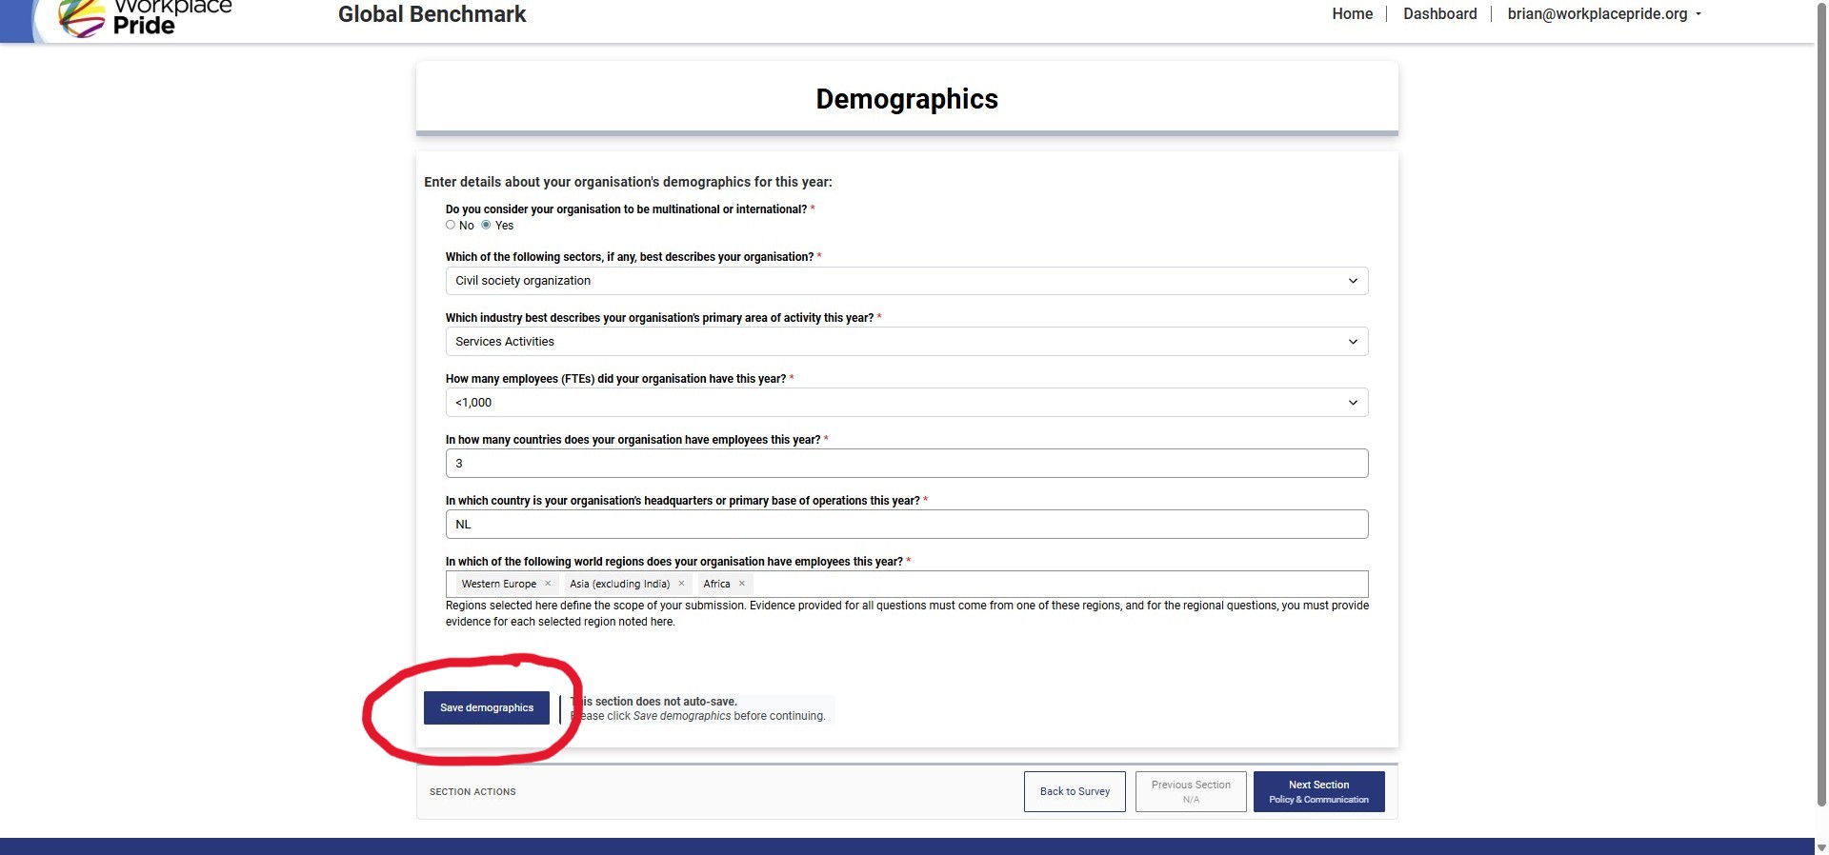Screen dimensions: 1829x855
Task: Click empty area of world regions multiselect
Action: pyautogui.click(x=1048, y=584)
